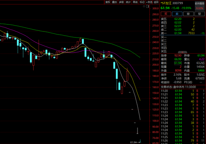
Task: Click the diamond marker icon above chart
Action: pyautogui.click(x=144, y=6)
